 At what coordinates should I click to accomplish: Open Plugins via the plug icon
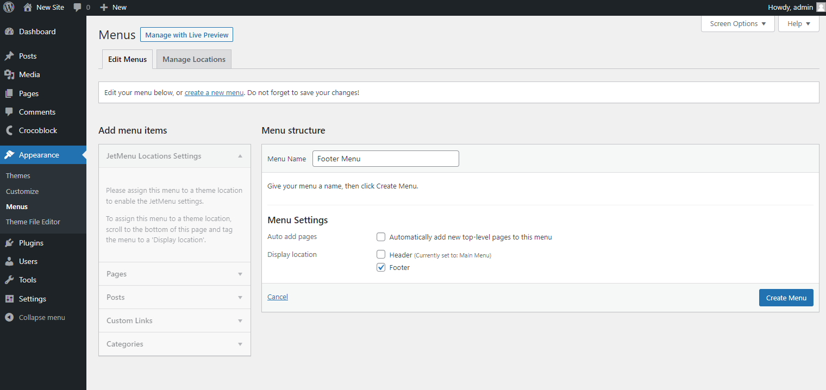click(9, 243)
